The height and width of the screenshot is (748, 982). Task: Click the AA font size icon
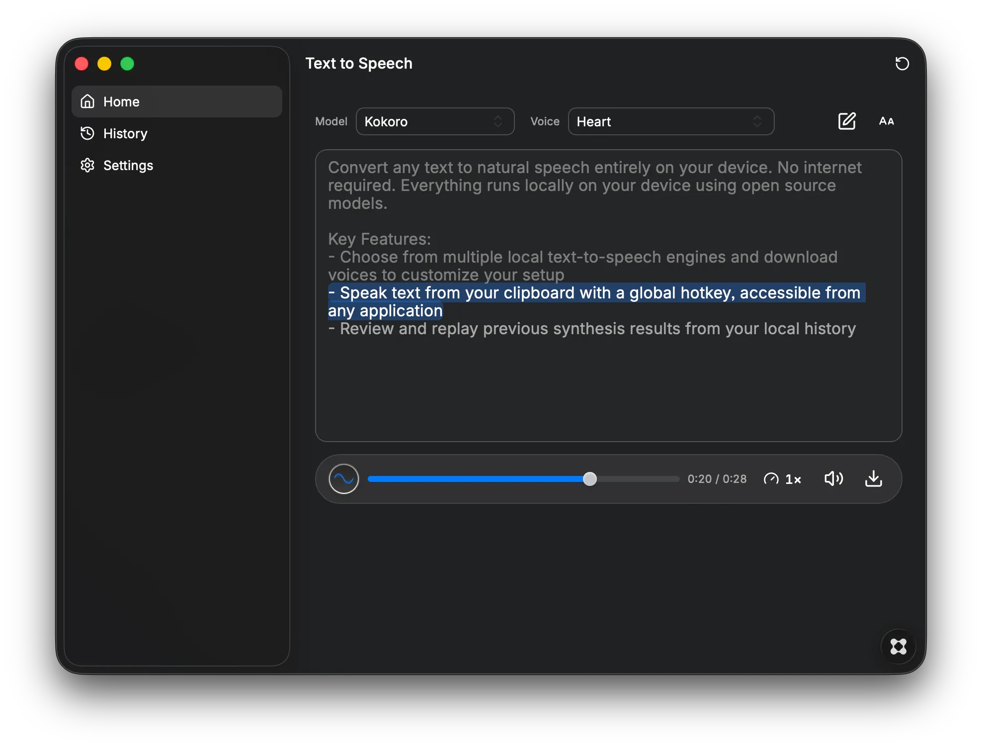[x=887, y=121]
